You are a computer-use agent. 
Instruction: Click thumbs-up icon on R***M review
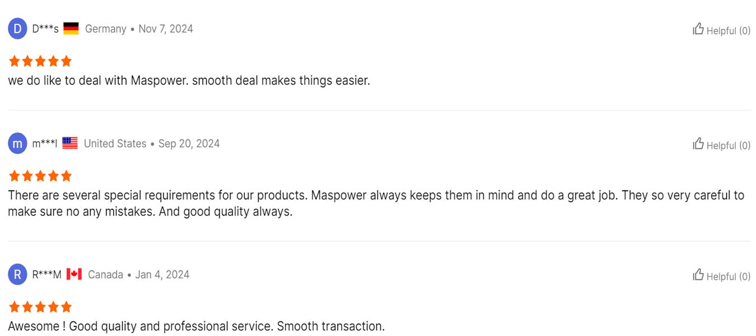point(698,274)
